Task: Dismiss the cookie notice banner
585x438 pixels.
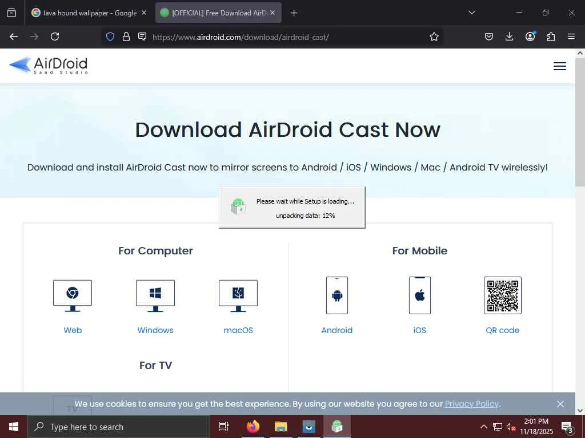Action: point(560,404)
